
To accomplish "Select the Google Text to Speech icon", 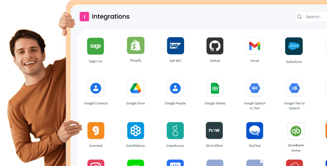I will coord(294,88).
